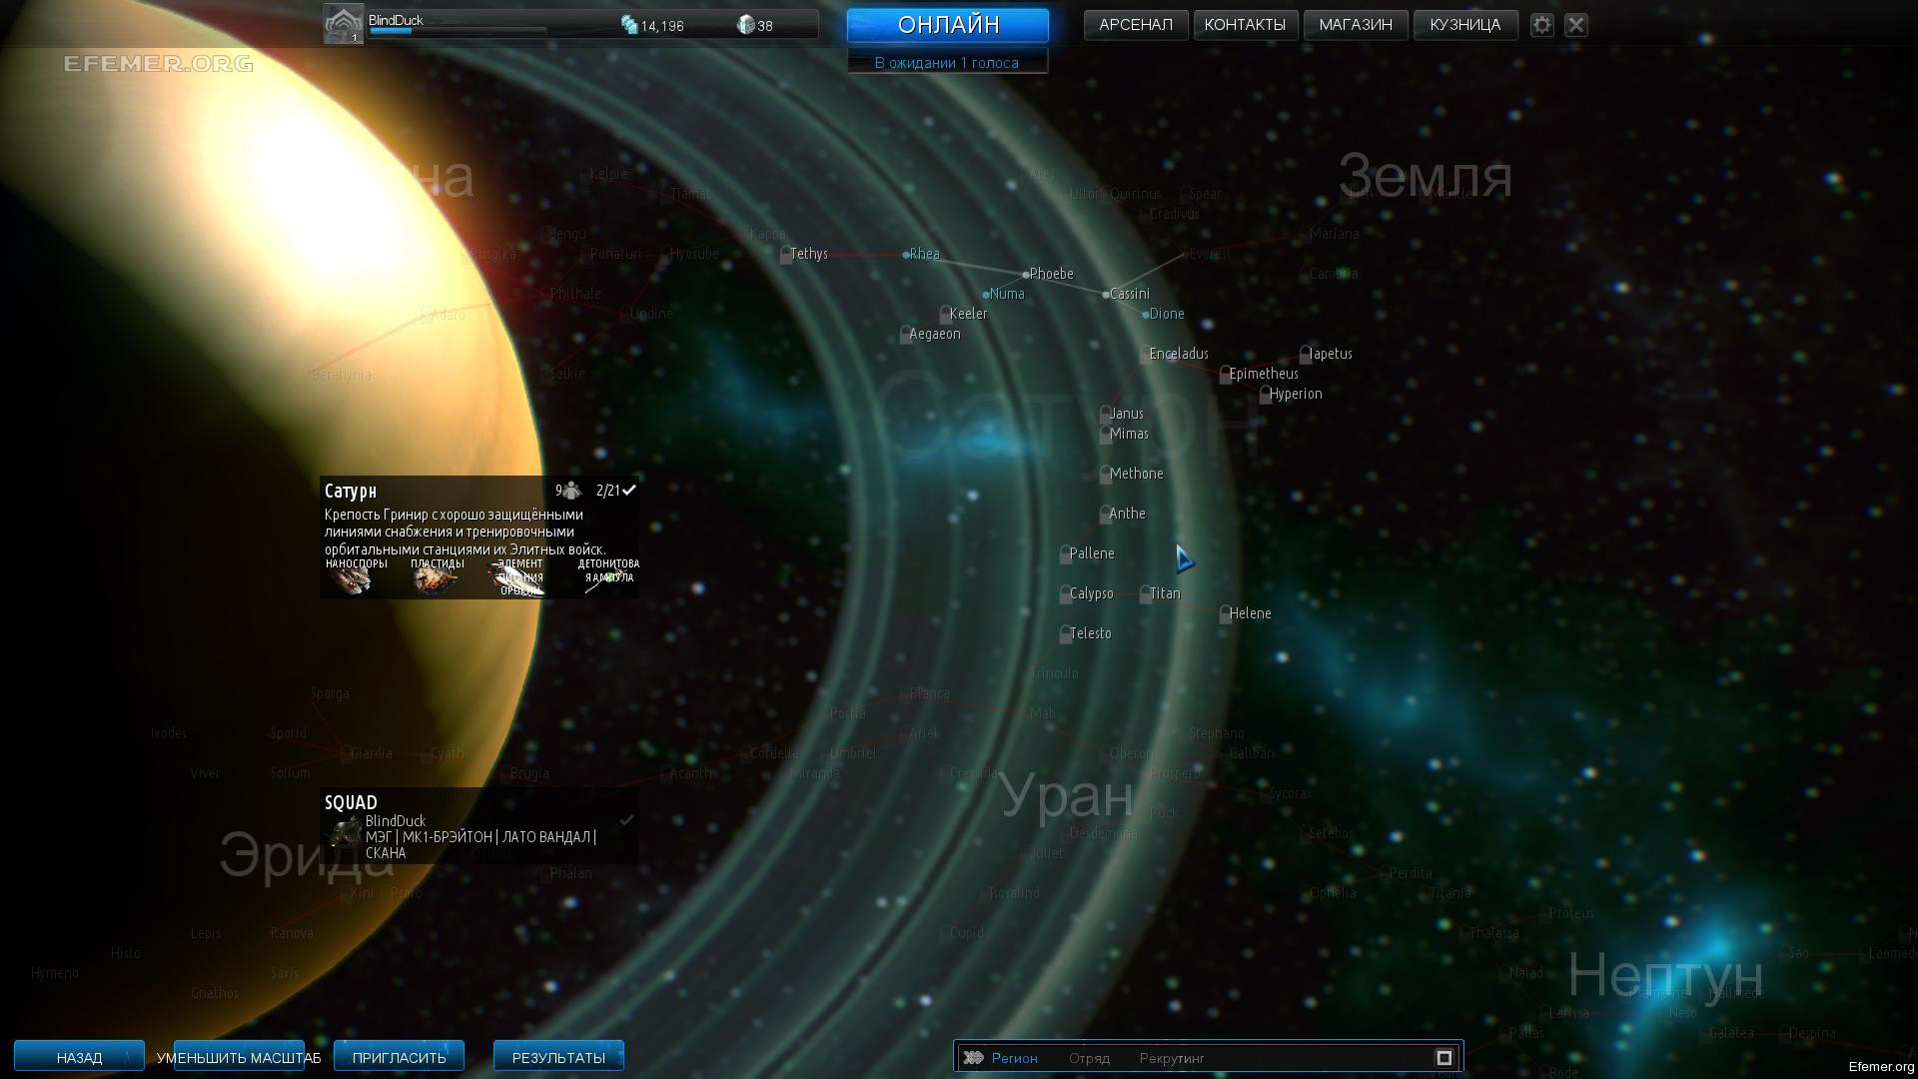The height and width of the screenshot is (1079, 1918).
Task: Select the Пластиды resource icon
Action: (x=436, y=580)
